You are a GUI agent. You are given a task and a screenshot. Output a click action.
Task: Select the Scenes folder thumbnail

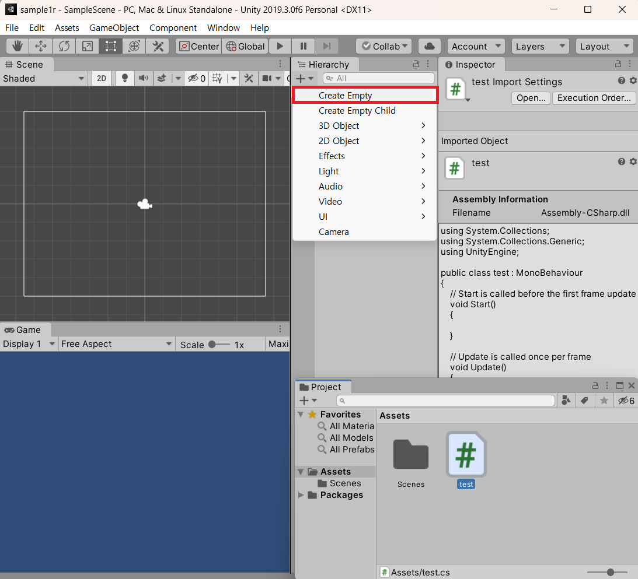[x=411, y=455]
